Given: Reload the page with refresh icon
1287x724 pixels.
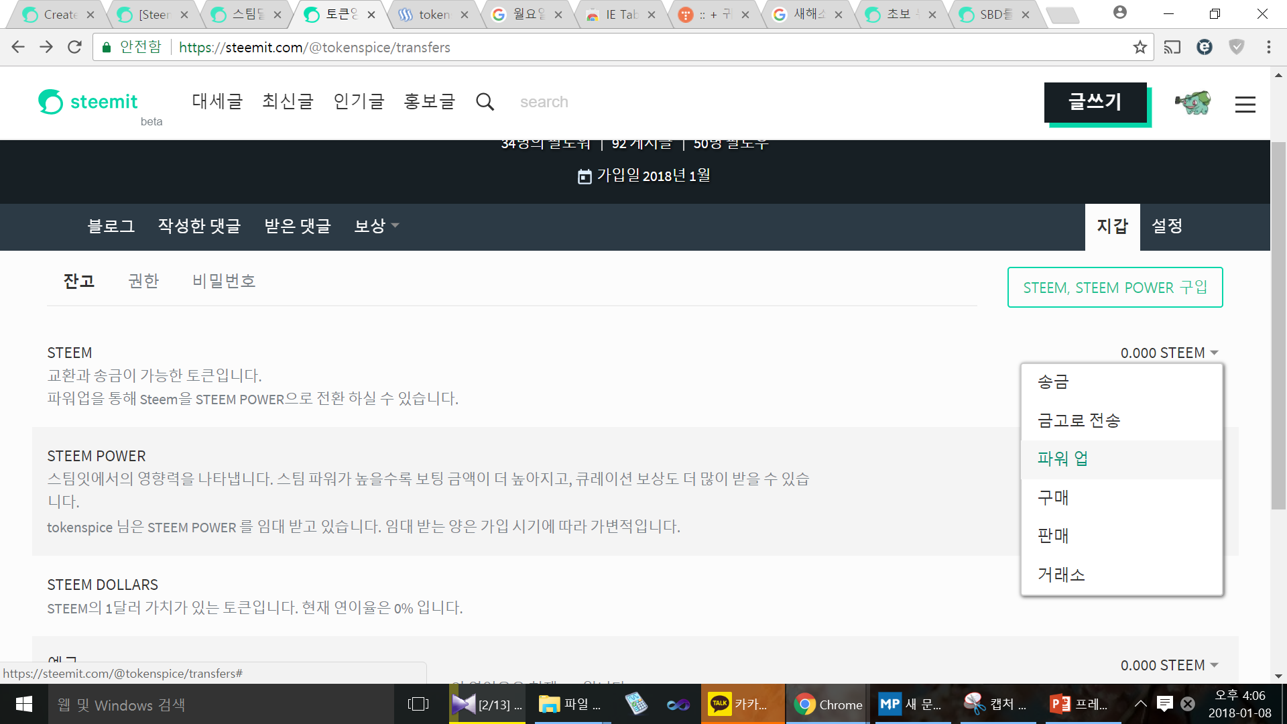Looking at the screenshot, I should coord(74,47).
